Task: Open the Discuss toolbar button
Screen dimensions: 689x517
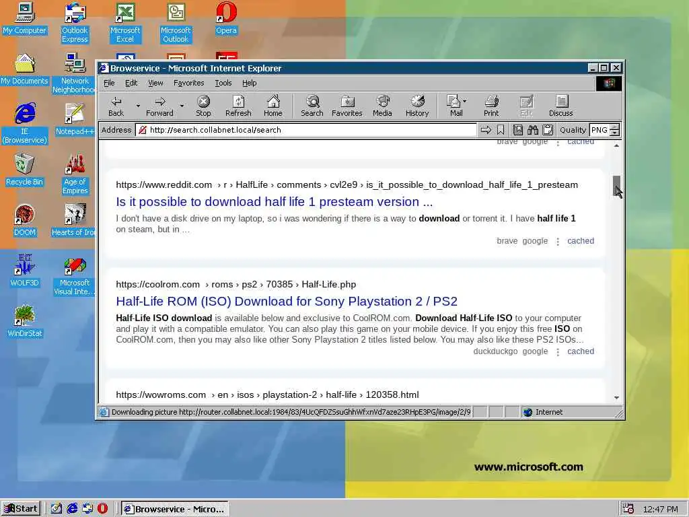Action: coord(560,106)
